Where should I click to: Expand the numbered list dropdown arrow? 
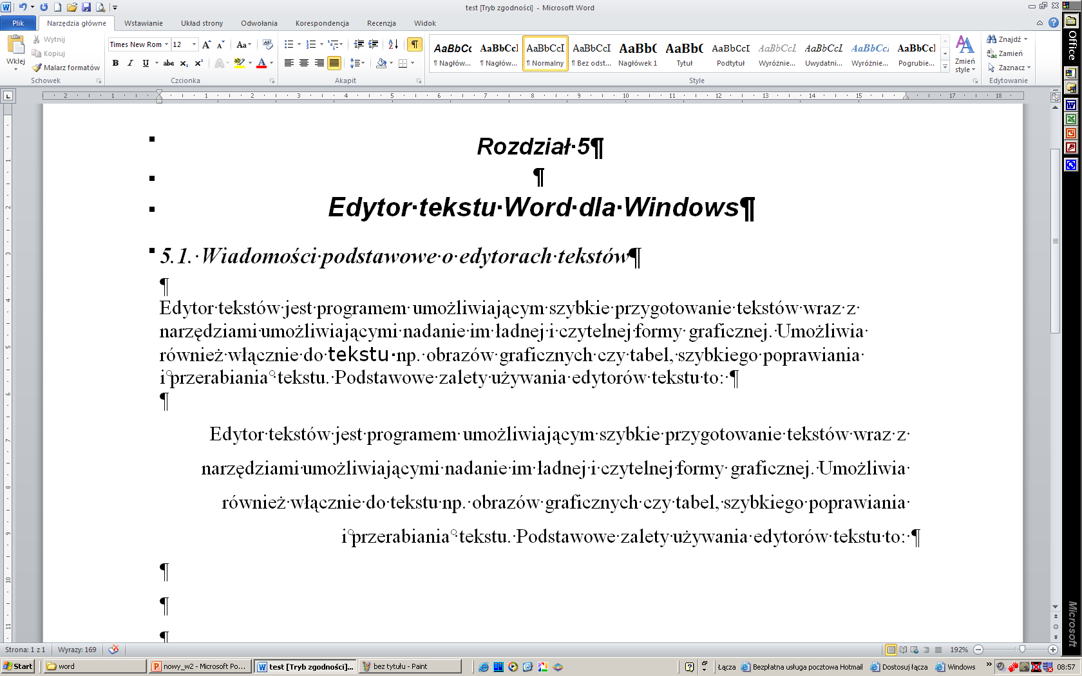[321, 44]
